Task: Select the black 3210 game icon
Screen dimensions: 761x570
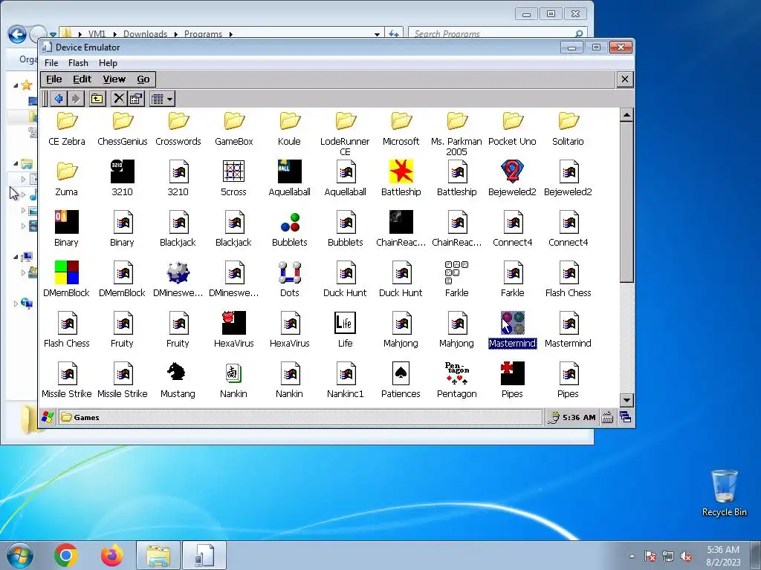Action: 123,171
